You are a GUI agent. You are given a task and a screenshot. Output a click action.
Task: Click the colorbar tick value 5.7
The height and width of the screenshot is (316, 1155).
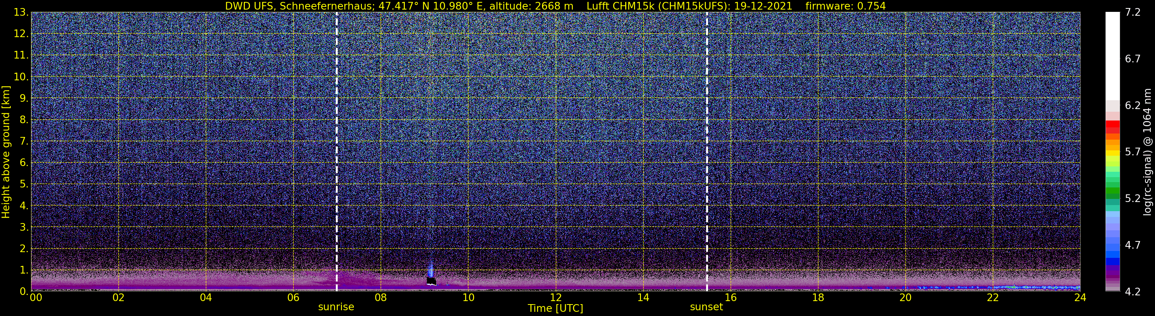click(1133, 152)
